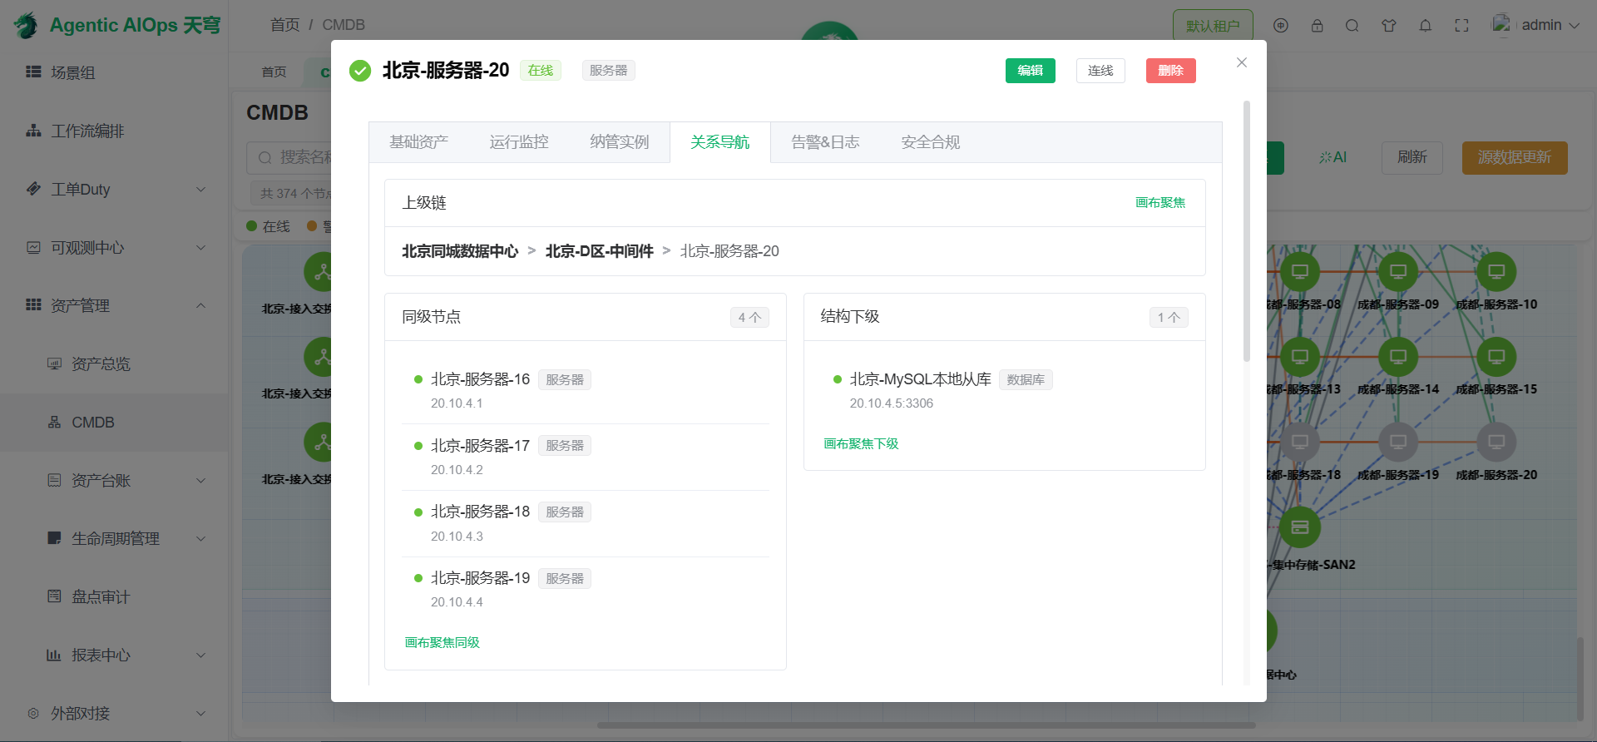Click the dialog's vertical scrollbar
This screenshot has width=1597, height=742.
point(1247,231)
